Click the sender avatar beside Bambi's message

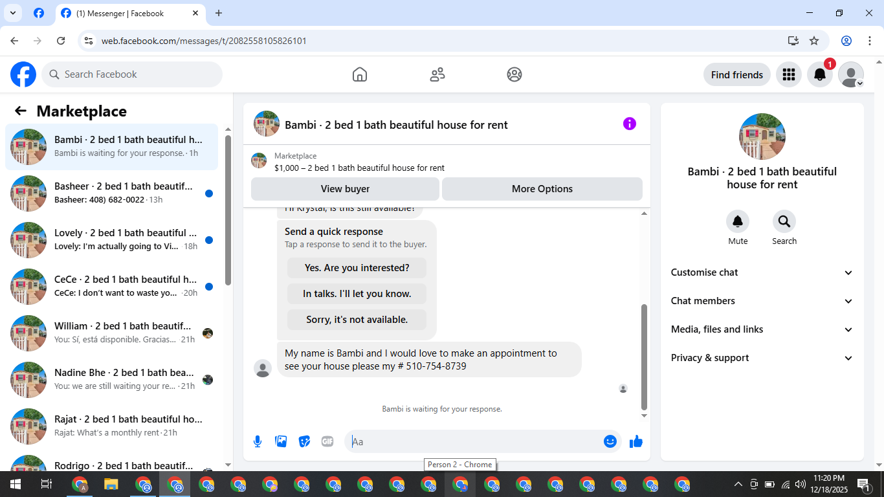point(263,368)
